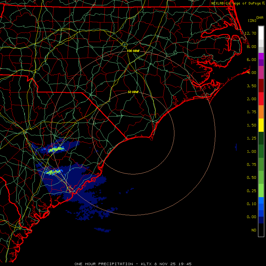Click the '8.00' legend value
The height and width of the screenshot is (266, 266).
pos(252,46)
